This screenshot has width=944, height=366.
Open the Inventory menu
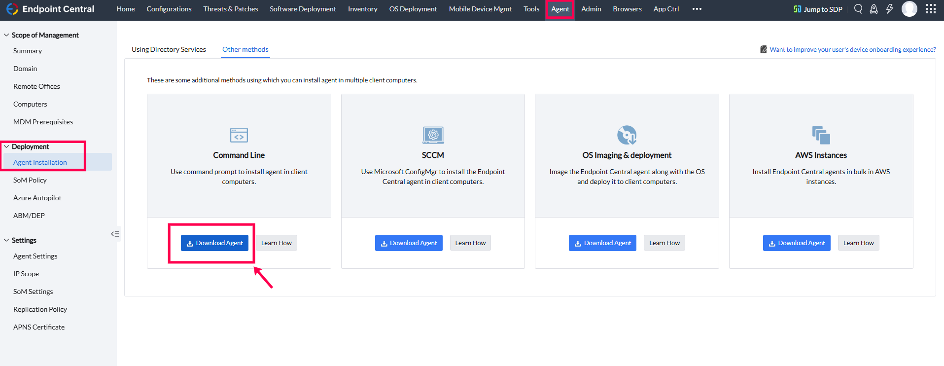pos(363,9)
